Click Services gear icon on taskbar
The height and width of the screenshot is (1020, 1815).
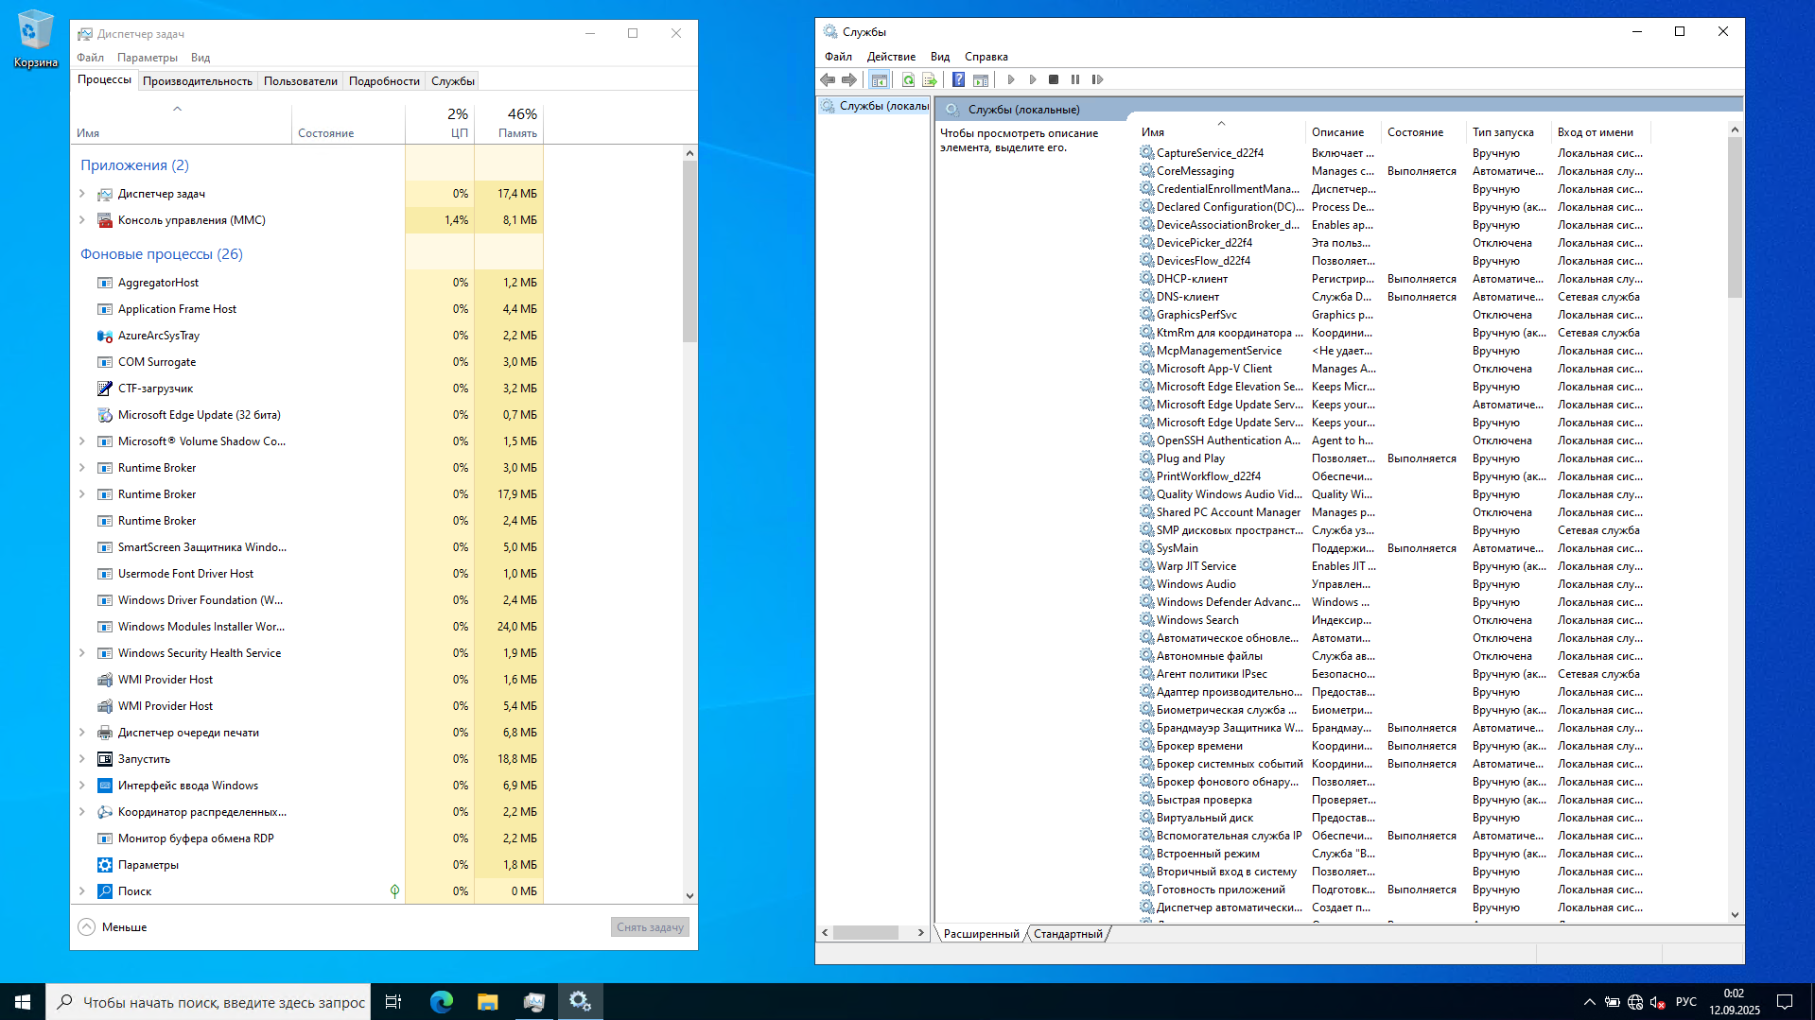(x=580, y=1002)
